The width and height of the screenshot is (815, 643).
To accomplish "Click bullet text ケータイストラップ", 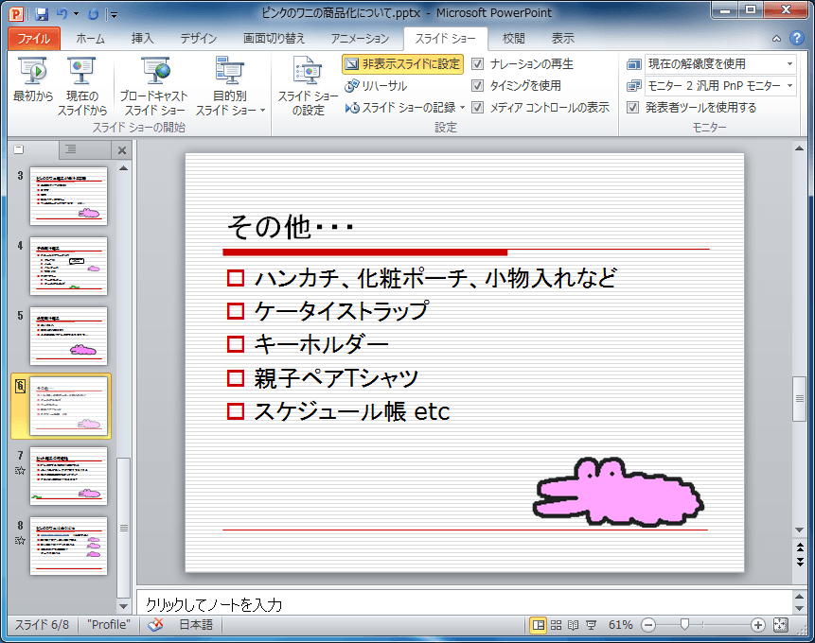I will [x=342, y=311].
